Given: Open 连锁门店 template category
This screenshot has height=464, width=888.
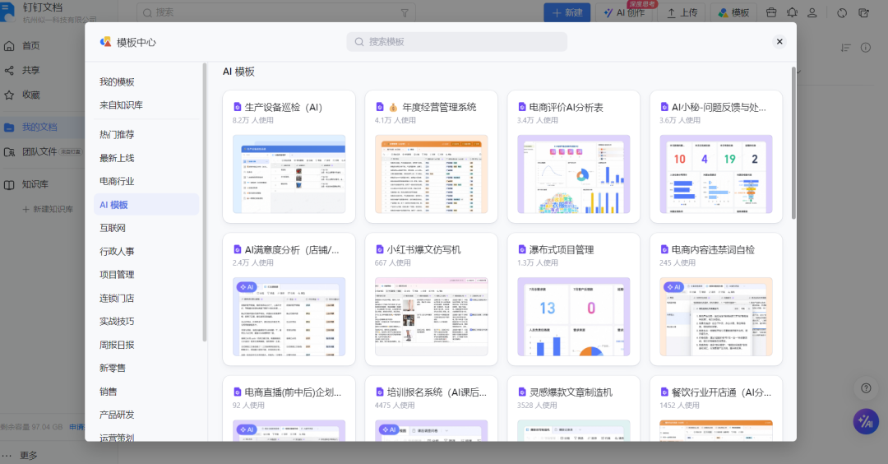Looking at the screenshot, I should [x=118, y=298].
